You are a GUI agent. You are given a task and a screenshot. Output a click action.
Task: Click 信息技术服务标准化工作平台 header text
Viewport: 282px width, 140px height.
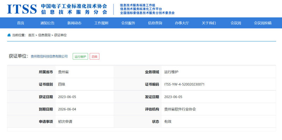(x=141, y=9)
